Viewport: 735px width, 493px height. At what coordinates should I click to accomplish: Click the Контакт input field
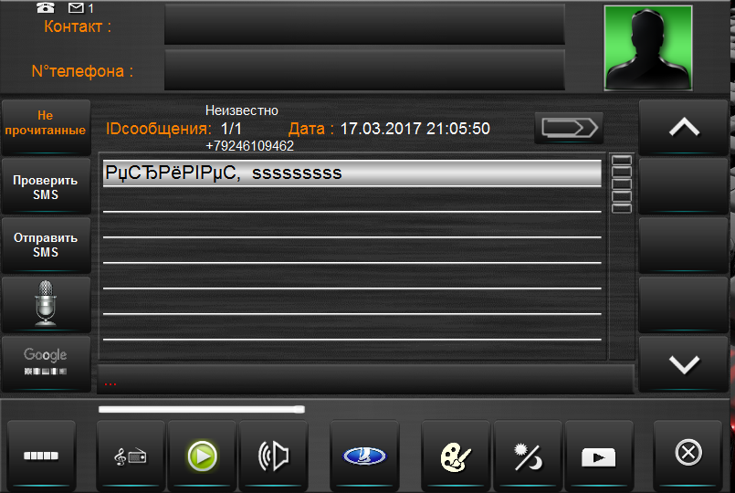pyautogui.click(x=364, y=25)
